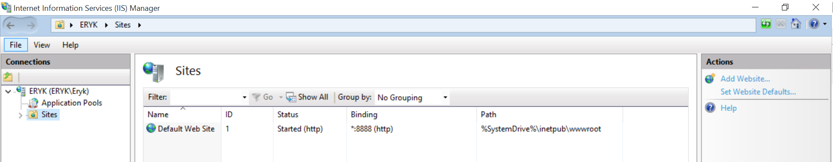The width and height of the screenshot is (833, 162).
Task: Expand the Sites tree node
Action: coord(20,115)
